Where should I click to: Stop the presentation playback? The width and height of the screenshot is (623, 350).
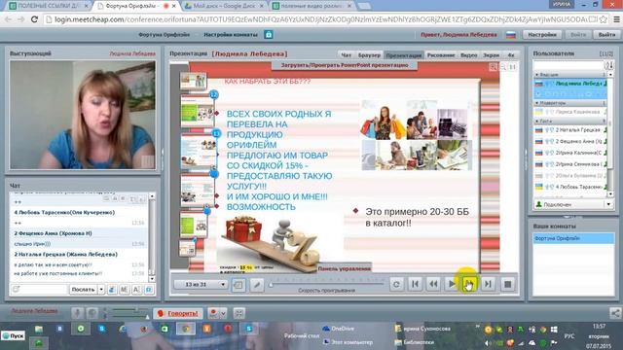point(507,284)
